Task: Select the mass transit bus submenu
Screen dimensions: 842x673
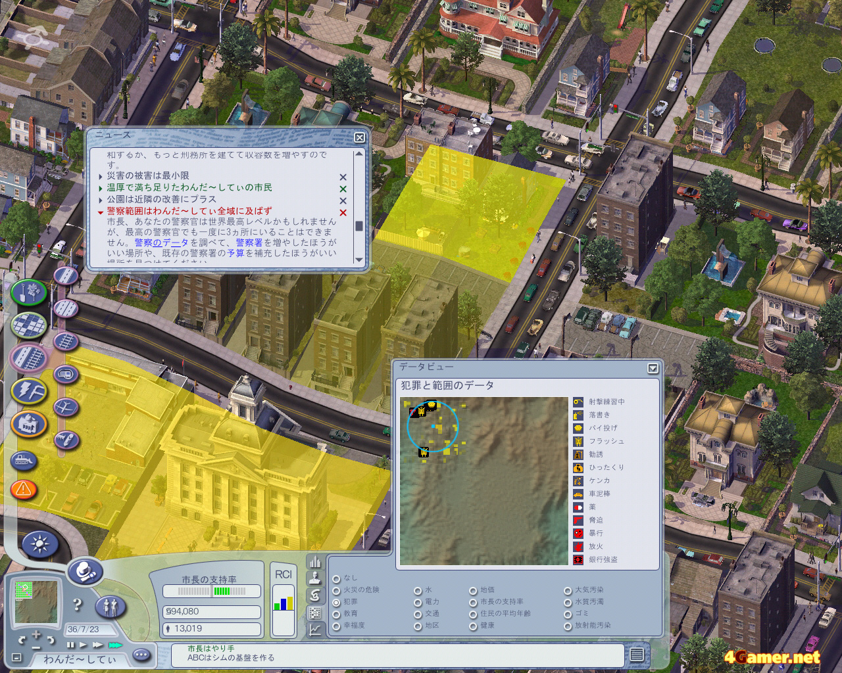Action: [x=66, y=375]
